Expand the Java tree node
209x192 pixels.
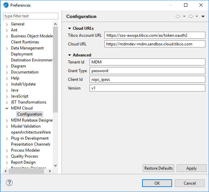(7, 90)
